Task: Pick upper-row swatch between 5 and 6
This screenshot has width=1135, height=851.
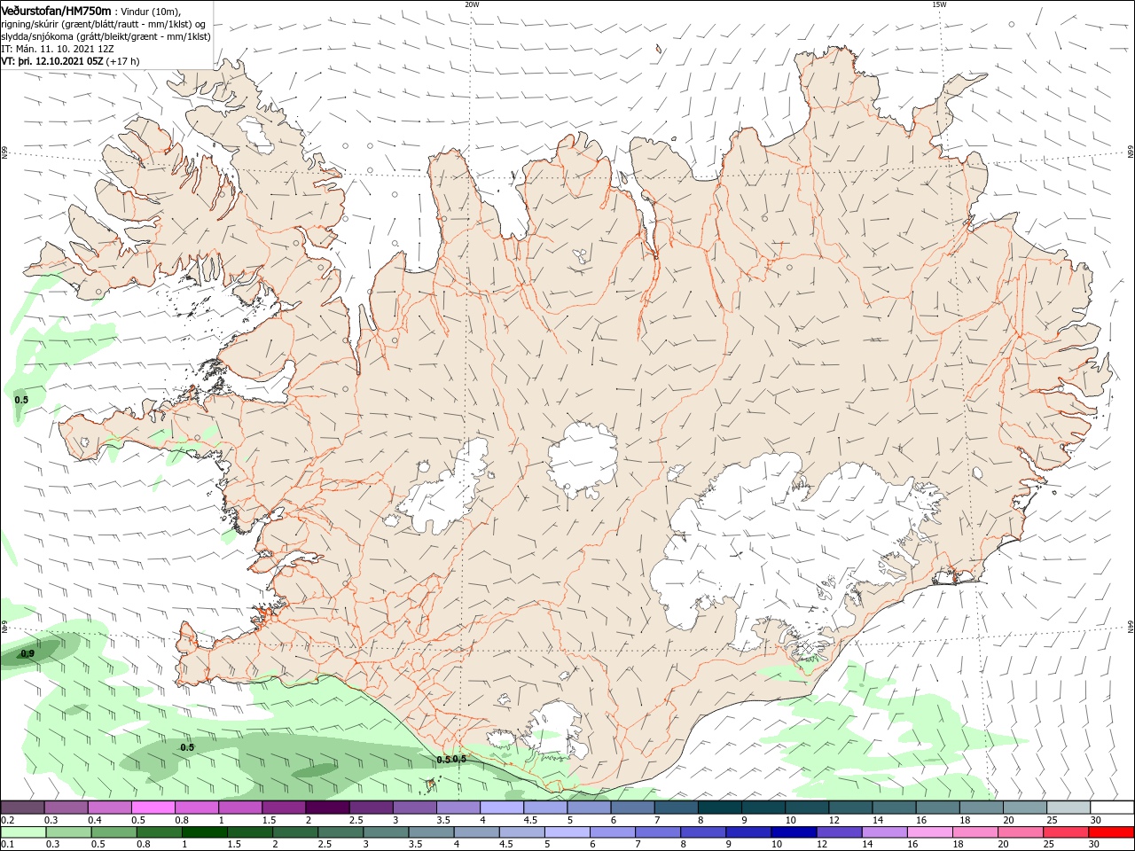Action: point(588,808)
